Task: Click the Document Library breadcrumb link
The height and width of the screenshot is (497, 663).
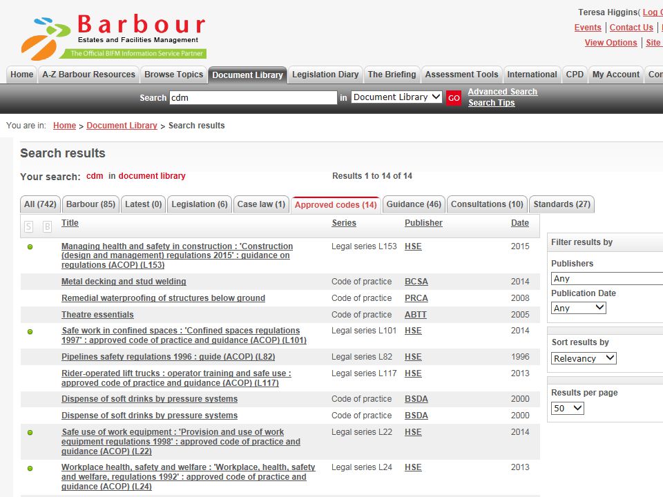Action: pos(122,126)
